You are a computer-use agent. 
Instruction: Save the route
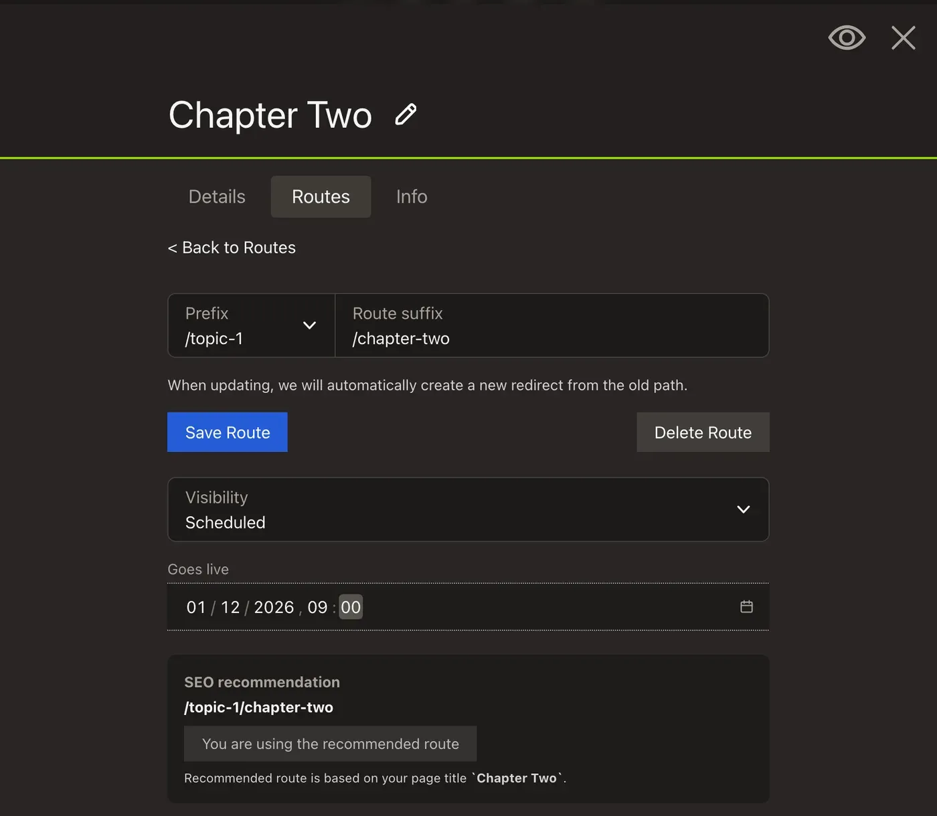(x=228, y=432)
